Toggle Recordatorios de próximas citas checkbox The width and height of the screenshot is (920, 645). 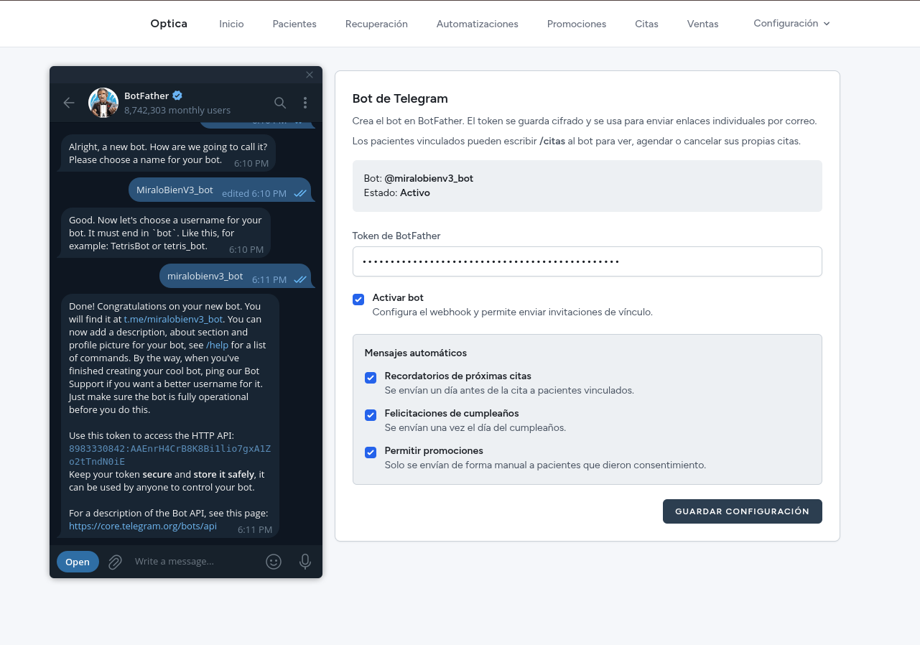[x=371, y=378]
